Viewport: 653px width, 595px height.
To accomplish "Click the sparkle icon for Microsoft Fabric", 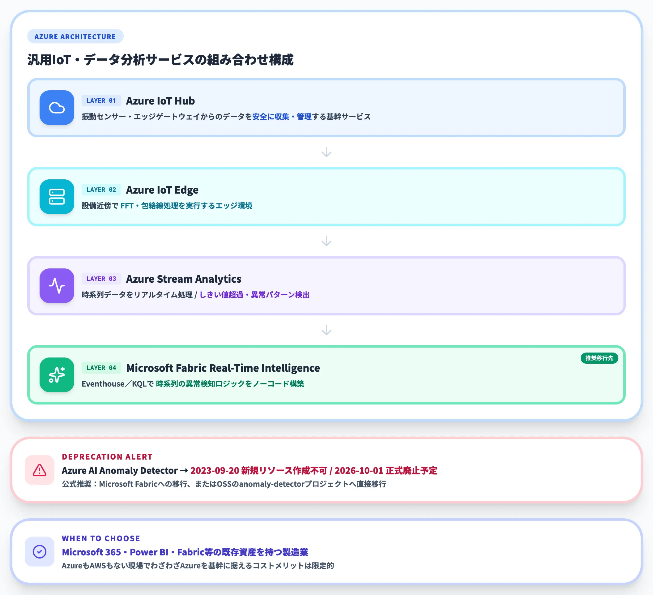I will tap(57, 375).
